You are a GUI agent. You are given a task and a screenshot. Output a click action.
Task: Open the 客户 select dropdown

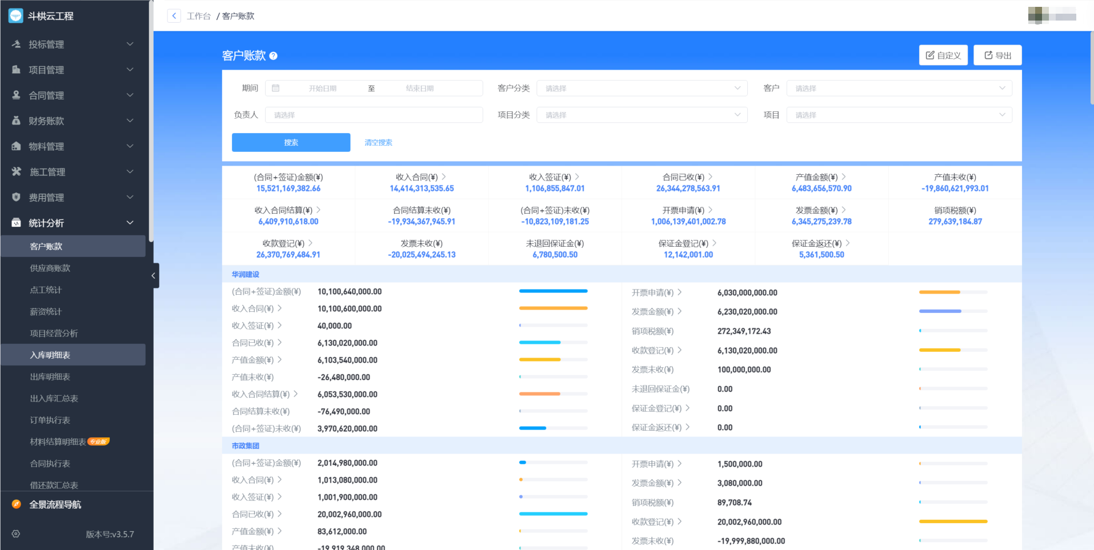tap(899, 88)
